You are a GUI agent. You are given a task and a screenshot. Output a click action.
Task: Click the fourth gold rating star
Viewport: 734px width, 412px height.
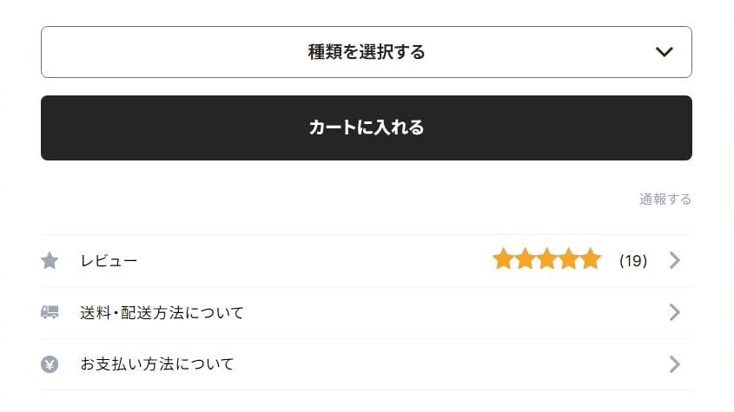click(x=568, y=259)
